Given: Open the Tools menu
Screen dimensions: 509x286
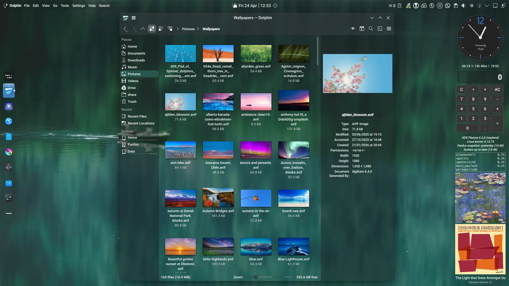Looking at the screenshot, I should click(64, 6).
